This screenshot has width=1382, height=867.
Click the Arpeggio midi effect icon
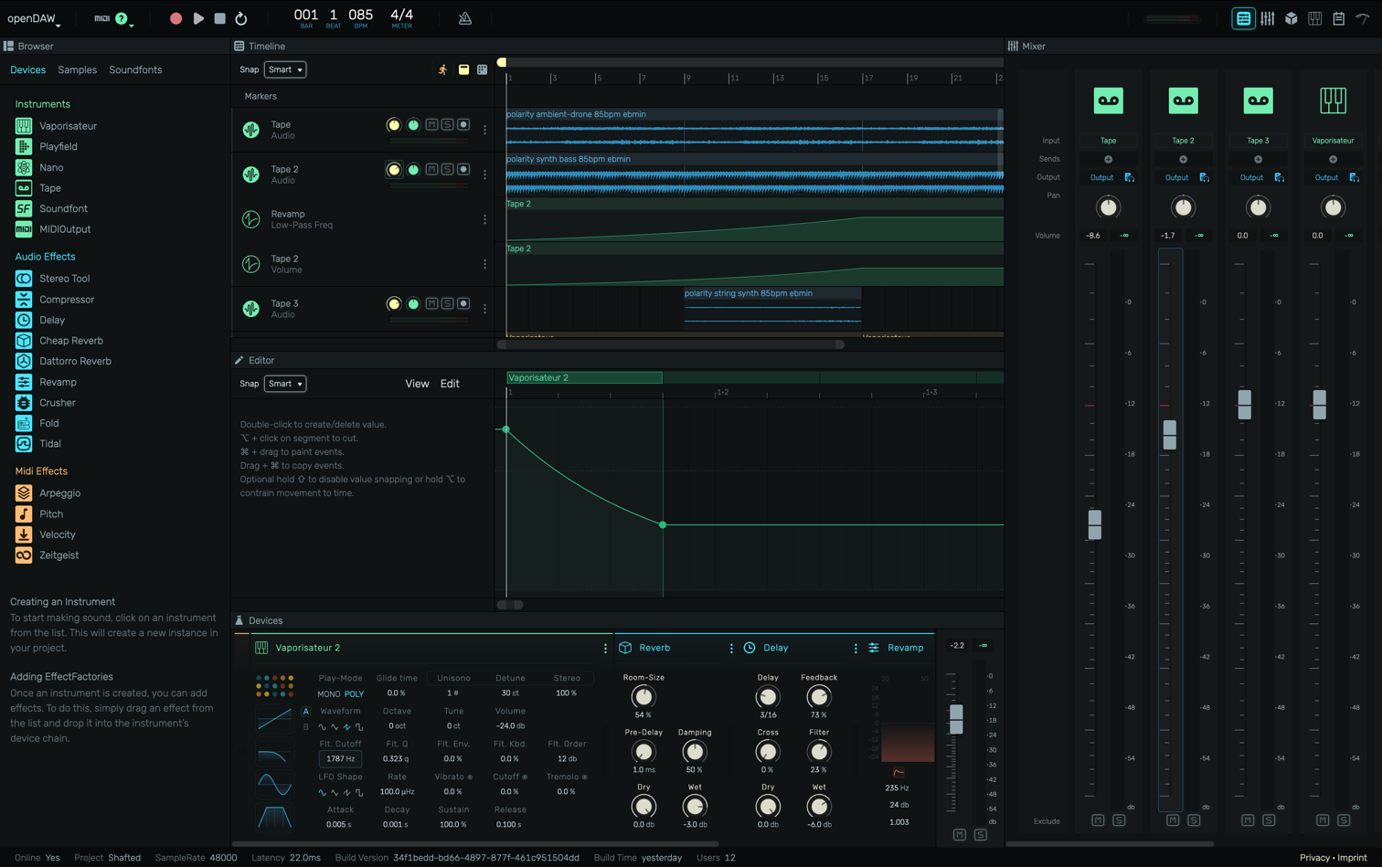coord(24,493)
